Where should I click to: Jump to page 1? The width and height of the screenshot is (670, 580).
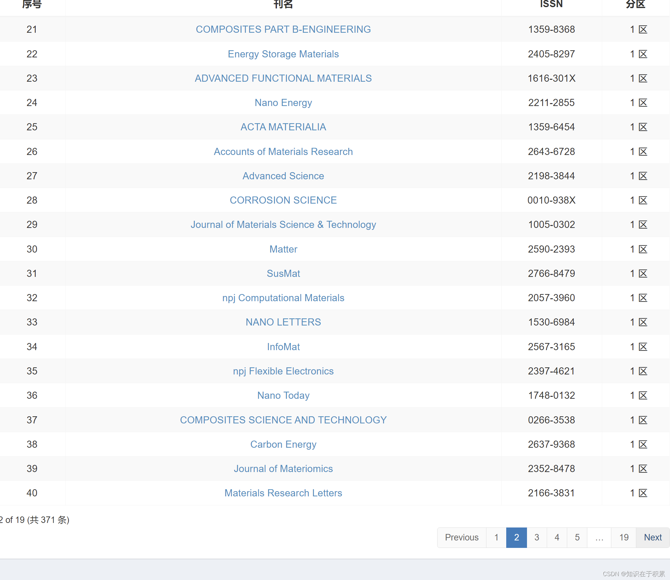[496, 537]
